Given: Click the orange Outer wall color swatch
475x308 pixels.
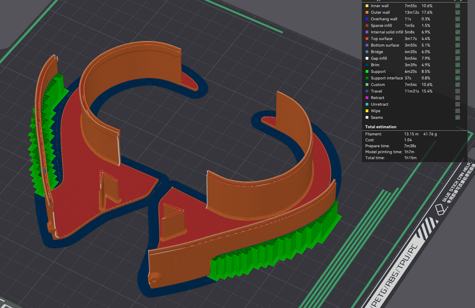Looking at the screenshot, I should (367, 13).
